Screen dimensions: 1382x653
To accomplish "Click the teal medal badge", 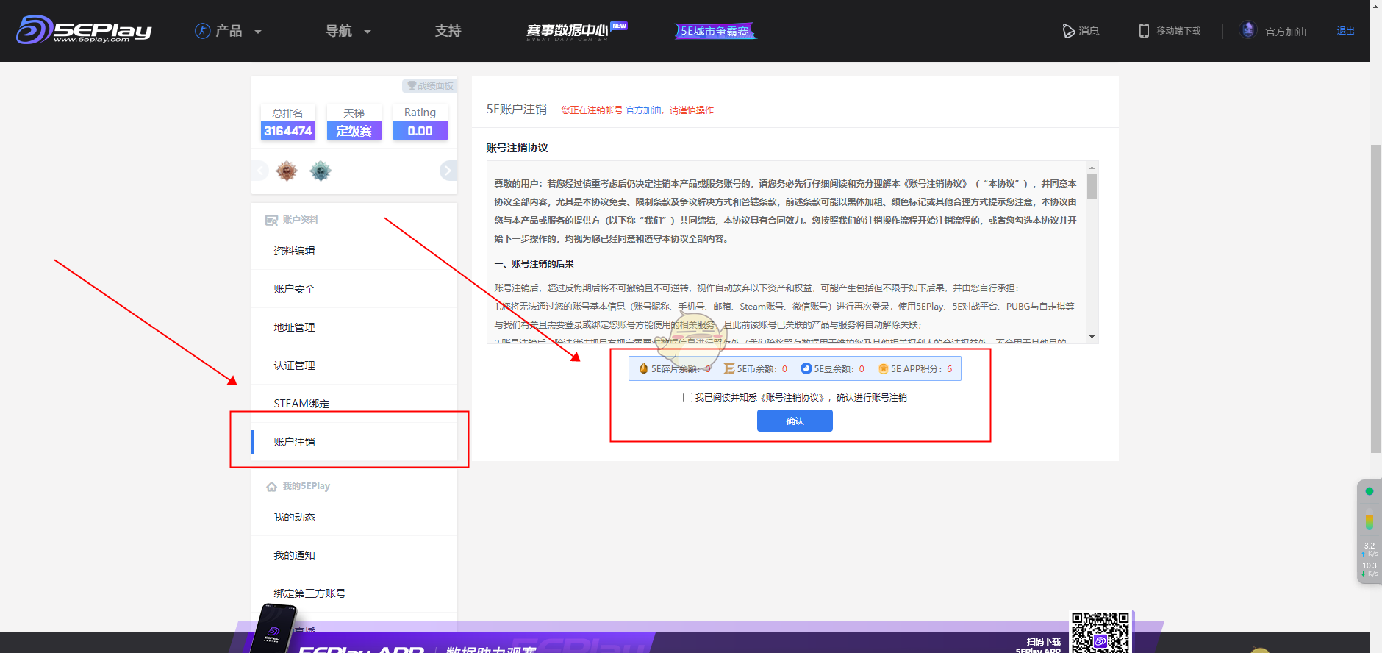I will coord(320,171).
